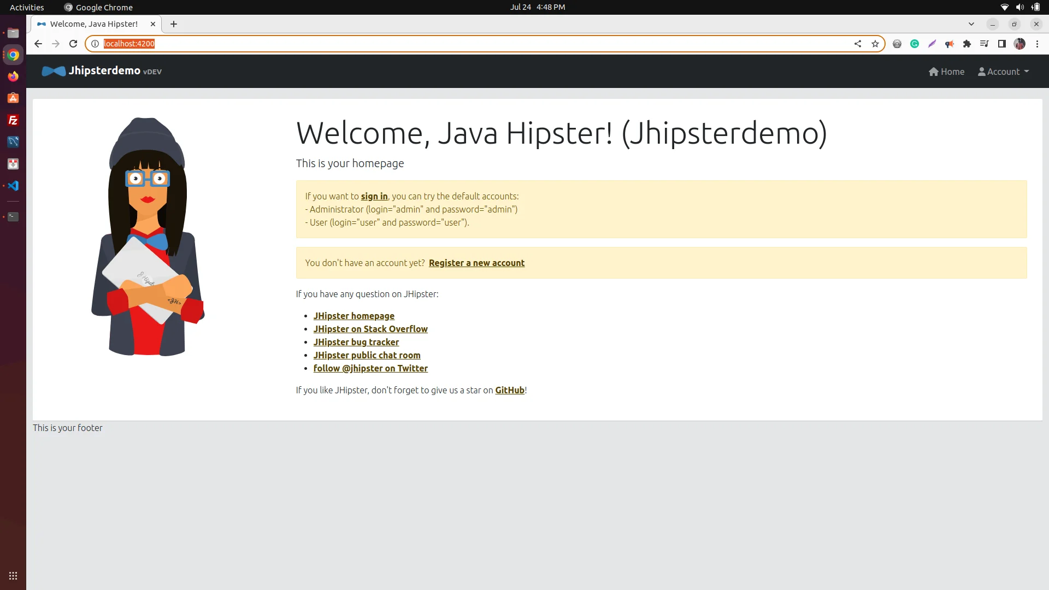Open JHipster homepage link
This screenshot has width=1049, height=590.
pyautogui.click(x=354, y=316)
